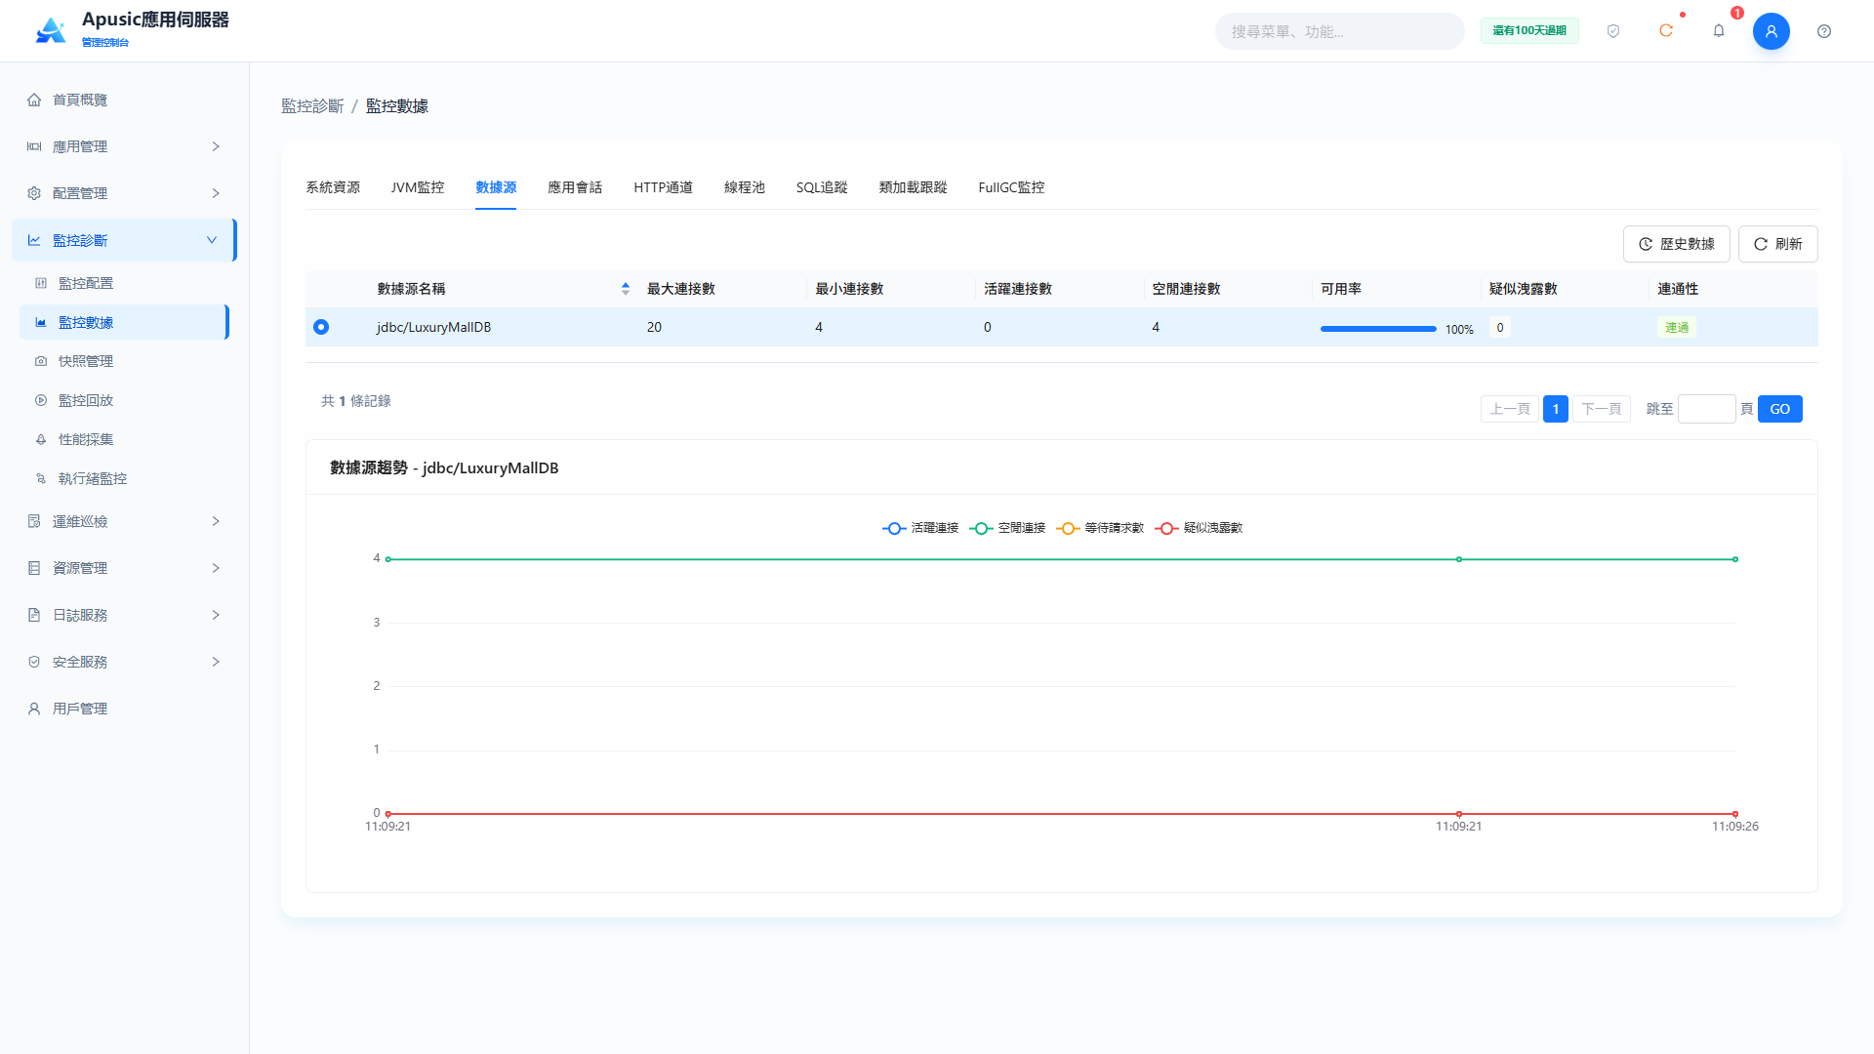Switch to 系統資源 tab
1874x1054 pixels.
(x=333, y=187)
